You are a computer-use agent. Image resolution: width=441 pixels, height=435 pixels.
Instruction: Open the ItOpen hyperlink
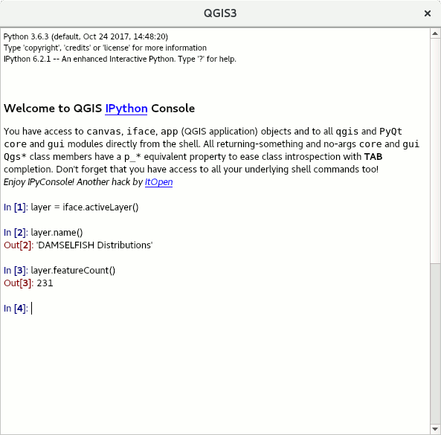[158, 182]
